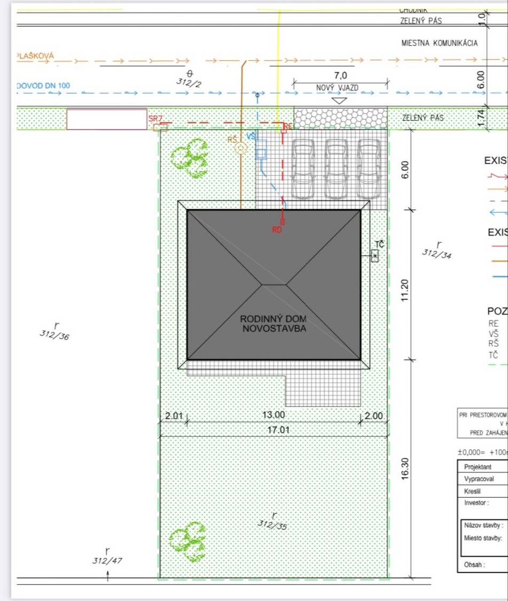The width and height of the screenshot is (508, 601).
Task: Select the ±0,000 elevation reference text
Action: tap(482, 452)
